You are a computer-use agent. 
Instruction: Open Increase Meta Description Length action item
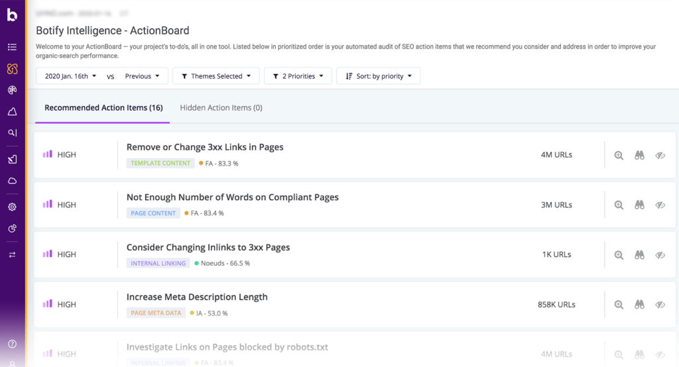tap(197, 297)
